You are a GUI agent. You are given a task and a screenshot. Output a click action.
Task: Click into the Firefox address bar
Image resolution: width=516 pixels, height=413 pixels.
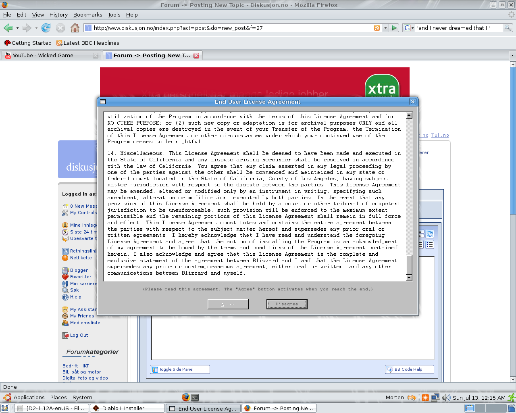tap(232, 28)
